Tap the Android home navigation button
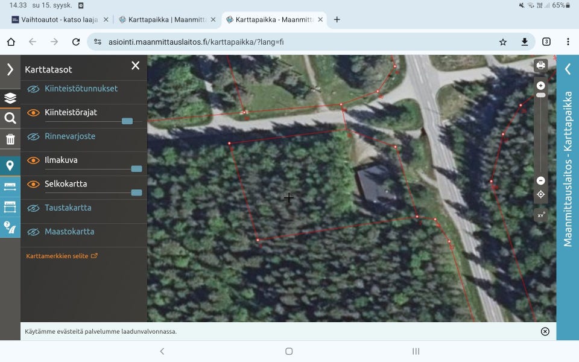This screenshot has width=579, height=362. [x=289, y=351]
